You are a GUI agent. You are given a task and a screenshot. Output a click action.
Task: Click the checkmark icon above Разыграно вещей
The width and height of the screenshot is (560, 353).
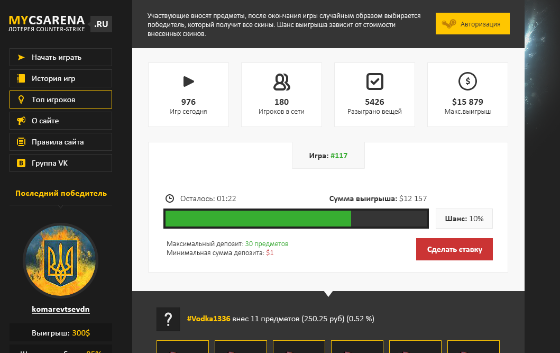coord(374,82)
